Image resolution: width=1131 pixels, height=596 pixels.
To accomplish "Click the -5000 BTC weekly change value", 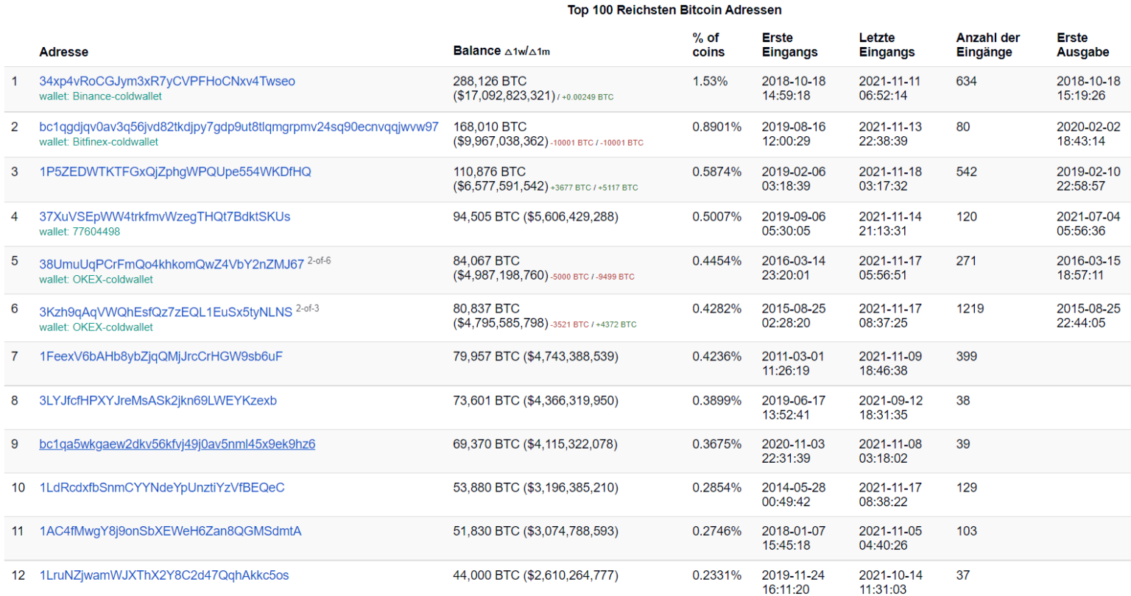I will (x=570, y=277).
